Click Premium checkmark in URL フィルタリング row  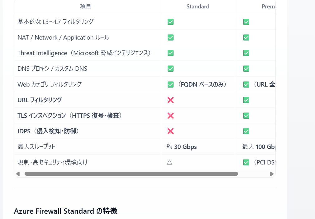coord(246,100)
